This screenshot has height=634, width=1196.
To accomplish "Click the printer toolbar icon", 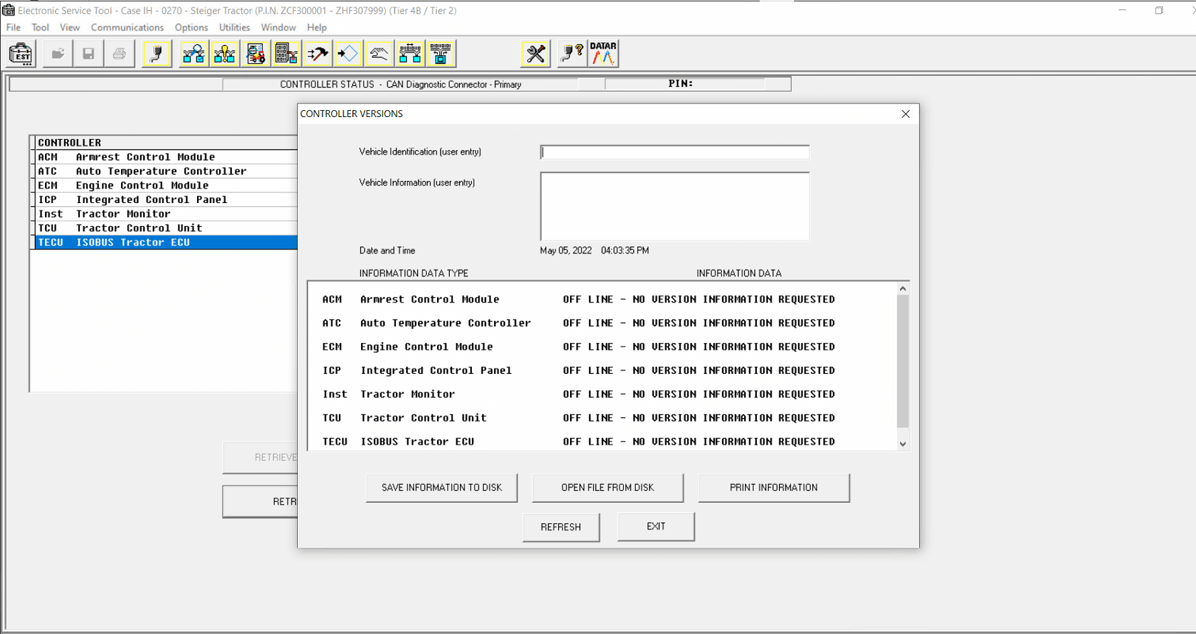I will (120, 53).
